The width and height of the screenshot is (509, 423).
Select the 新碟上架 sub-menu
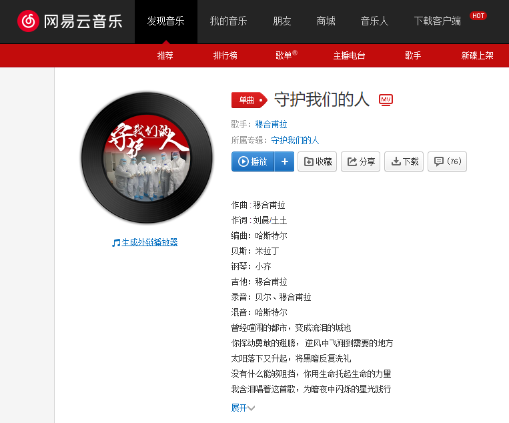pos(477,55)
